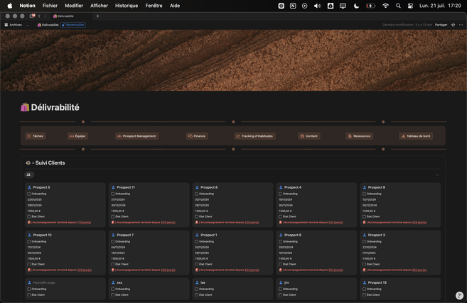Screen dimensions: 467x303
Task: Open the Suivi Clients database options menu
Action: (437, 175)
